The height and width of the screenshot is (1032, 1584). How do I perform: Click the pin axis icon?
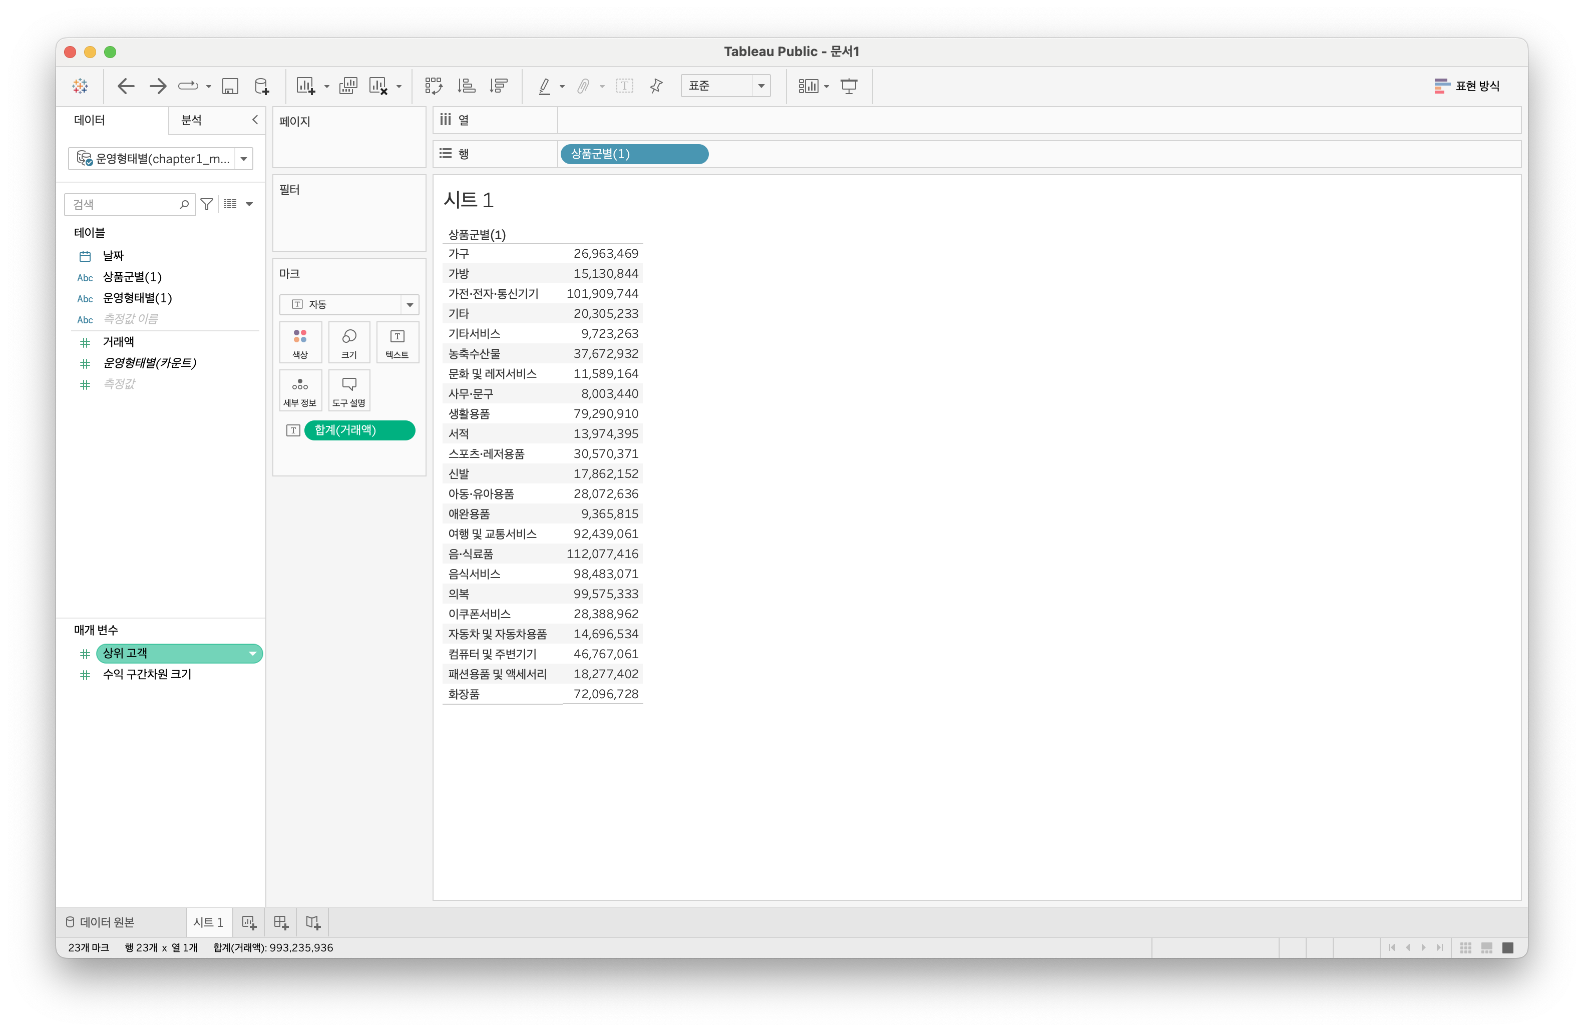point(656,86)
